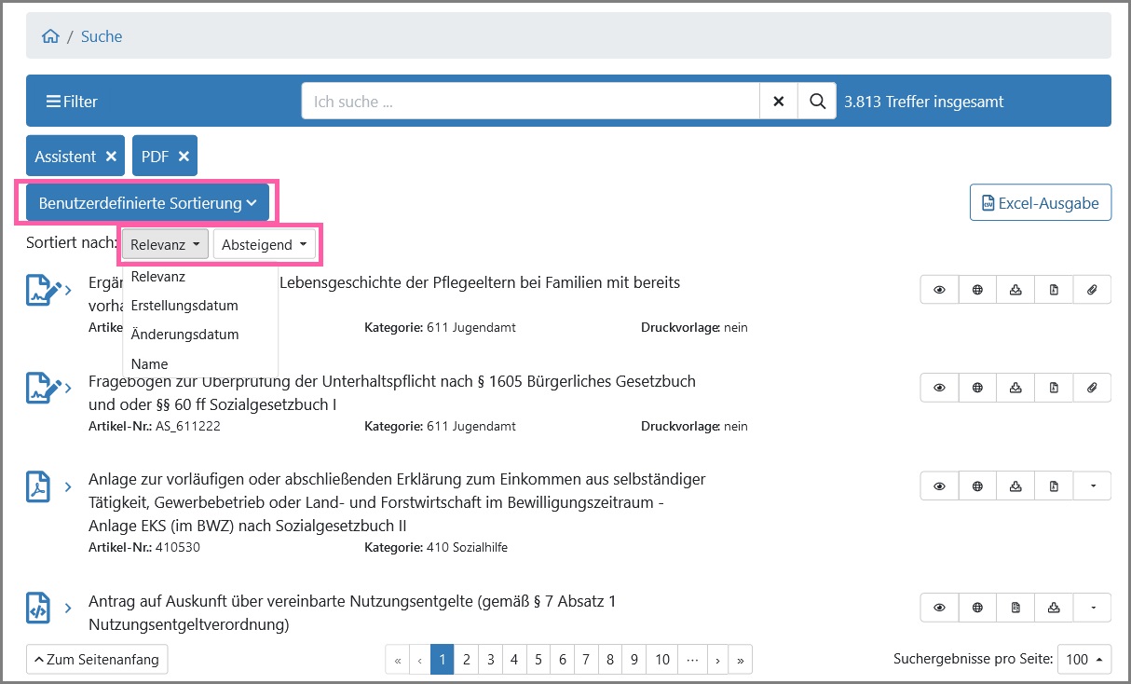Select results page 2
The width and height of the screenshot is (1131, 684).
point(467,659)
